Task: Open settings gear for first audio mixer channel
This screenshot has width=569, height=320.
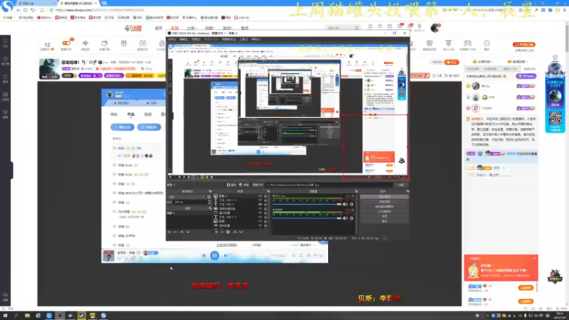Action: (x=351, y=204)
